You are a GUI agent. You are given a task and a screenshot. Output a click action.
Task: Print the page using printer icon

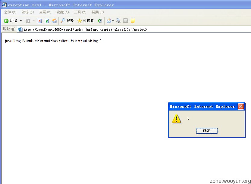[118, 21]
